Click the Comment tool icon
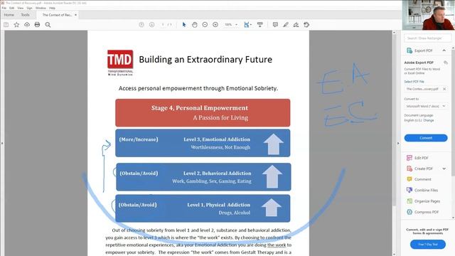The width and height of the screenshot is (455, 256). click(409, 179)
